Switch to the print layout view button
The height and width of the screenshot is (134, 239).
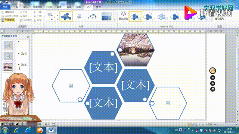pyautogui.click(x=189, y=124)
